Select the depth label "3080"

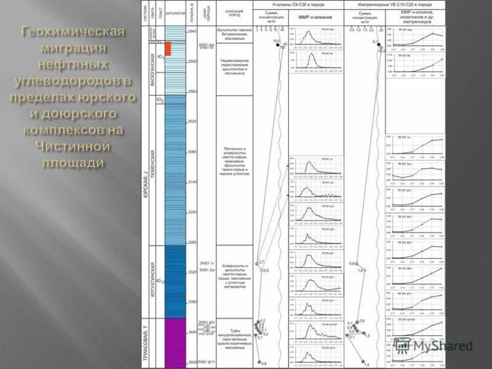tap(192, 152)
